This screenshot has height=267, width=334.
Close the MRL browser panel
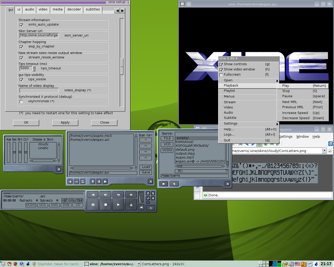pos(228,184)
